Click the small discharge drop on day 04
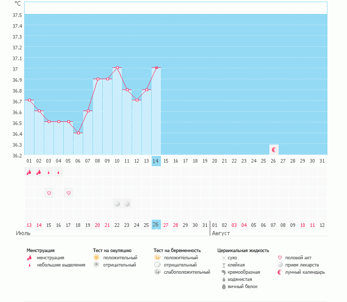347x302 pixels. (x=59, y=173)
